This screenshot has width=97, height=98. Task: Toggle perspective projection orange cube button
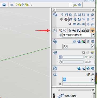92,30
